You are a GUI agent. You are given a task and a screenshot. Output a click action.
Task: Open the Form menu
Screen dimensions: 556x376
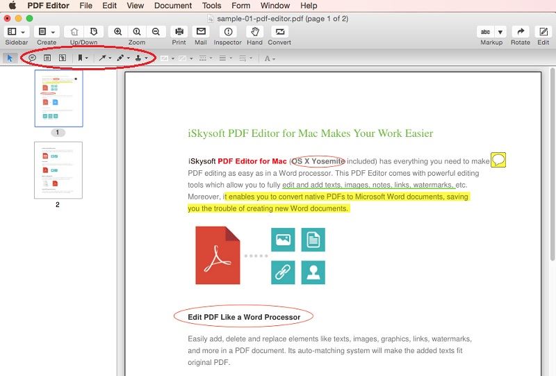240,6
